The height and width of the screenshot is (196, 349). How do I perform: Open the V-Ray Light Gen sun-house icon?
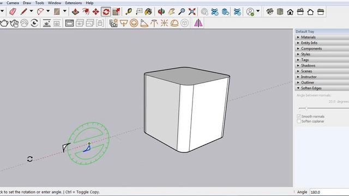pos(113,23)
